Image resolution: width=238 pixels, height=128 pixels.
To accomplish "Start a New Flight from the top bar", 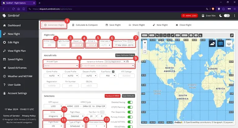I will pyautogui.click(x=160, y=25).
